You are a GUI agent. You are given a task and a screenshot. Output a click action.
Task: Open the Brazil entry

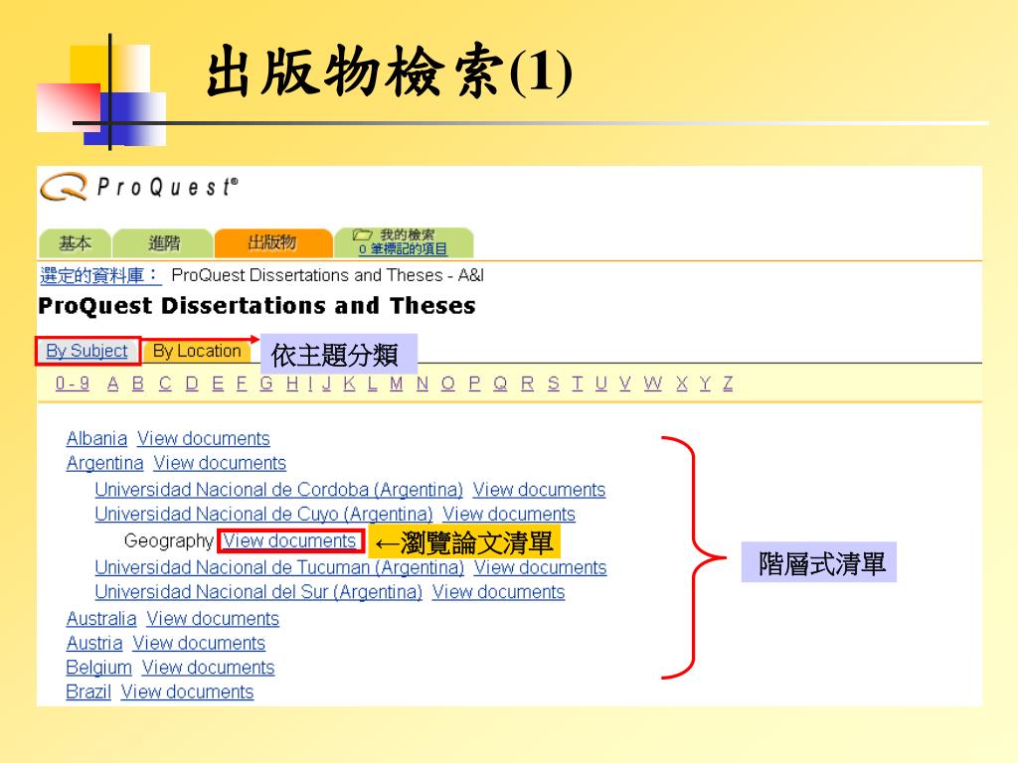click(x=88, y=692)
